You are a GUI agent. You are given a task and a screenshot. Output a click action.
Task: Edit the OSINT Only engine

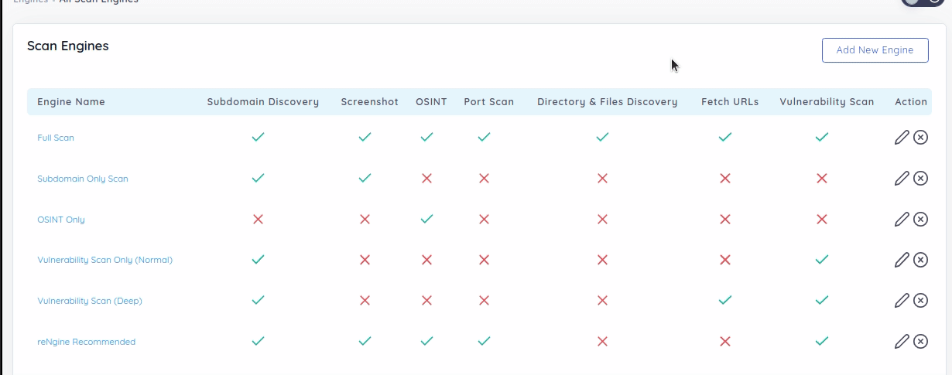pos(902,220)
